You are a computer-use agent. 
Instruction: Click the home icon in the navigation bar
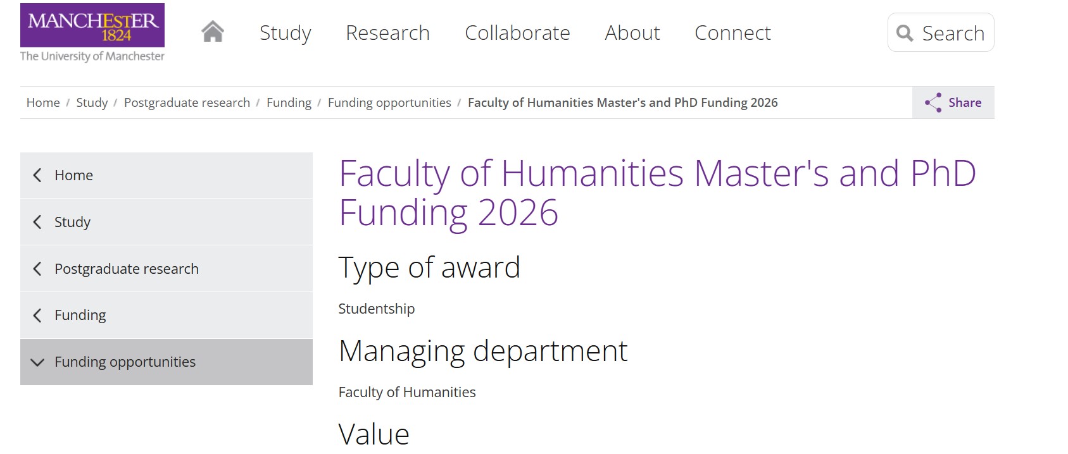pos(213,30)
